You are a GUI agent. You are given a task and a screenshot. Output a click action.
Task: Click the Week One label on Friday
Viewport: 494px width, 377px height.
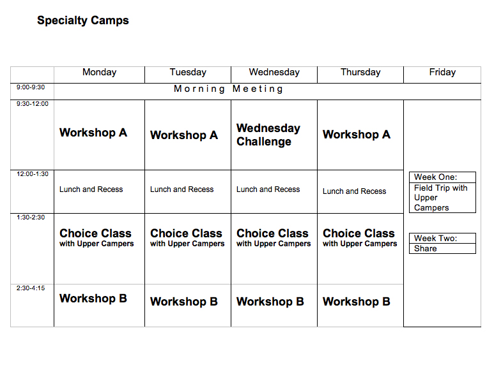pos(436,177)
